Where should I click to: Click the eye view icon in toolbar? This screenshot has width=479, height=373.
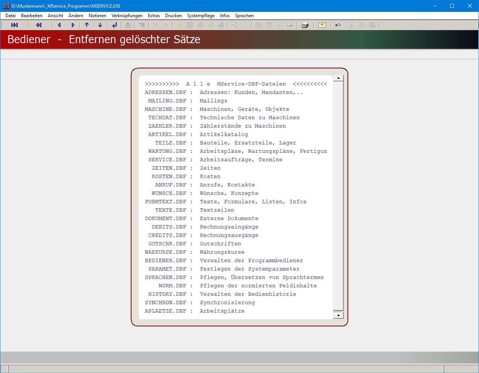tap(279, 25)
